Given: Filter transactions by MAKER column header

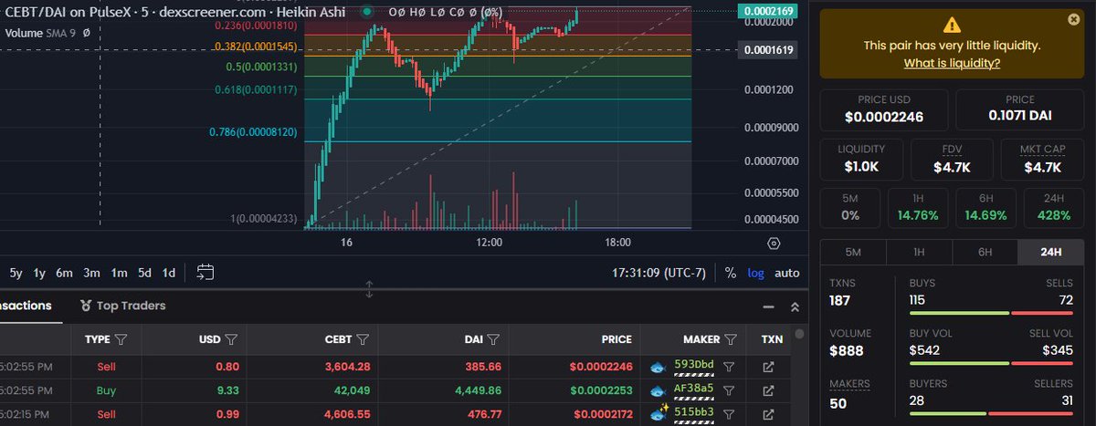Looking at the screenshot, I should click(731, 339).
